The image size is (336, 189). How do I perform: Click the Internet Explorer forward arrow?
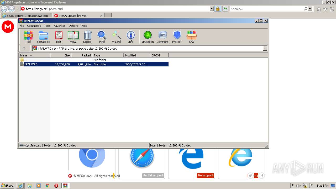(x=11, y=9)
